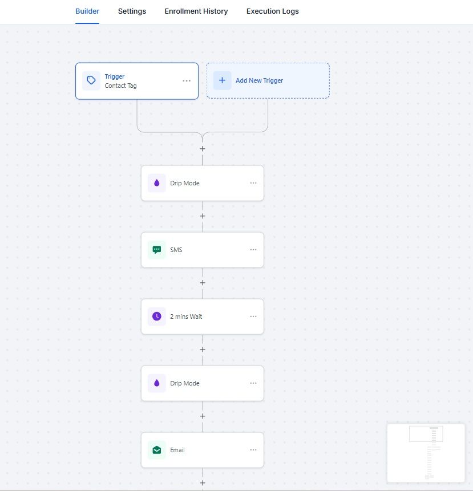
Task: Click the green Email envelope icon
Action: point(157,450)
